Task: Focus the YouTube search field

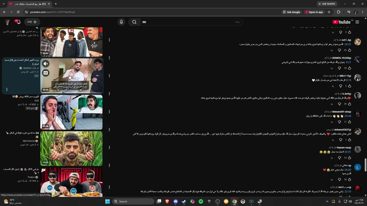Action: (x=191, y=22)
